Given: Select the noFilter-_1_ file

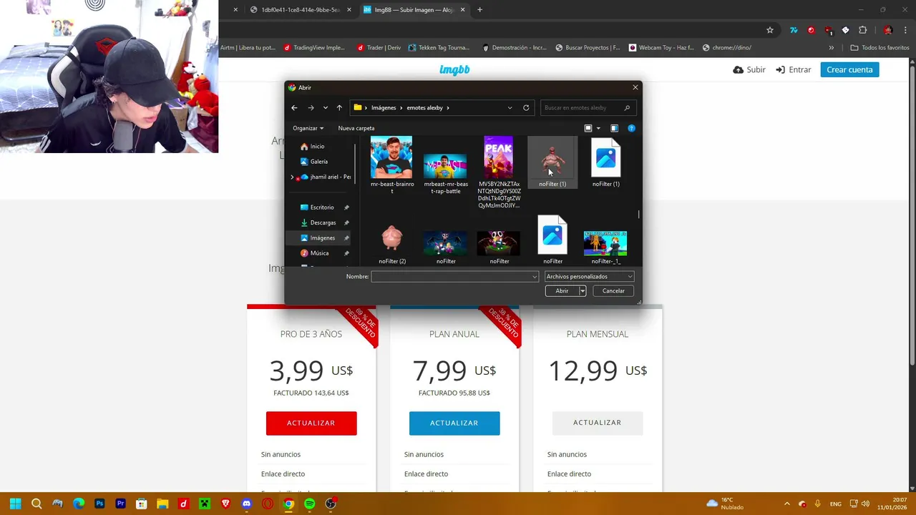Looking at the screenshot, I should pos(605,247).
